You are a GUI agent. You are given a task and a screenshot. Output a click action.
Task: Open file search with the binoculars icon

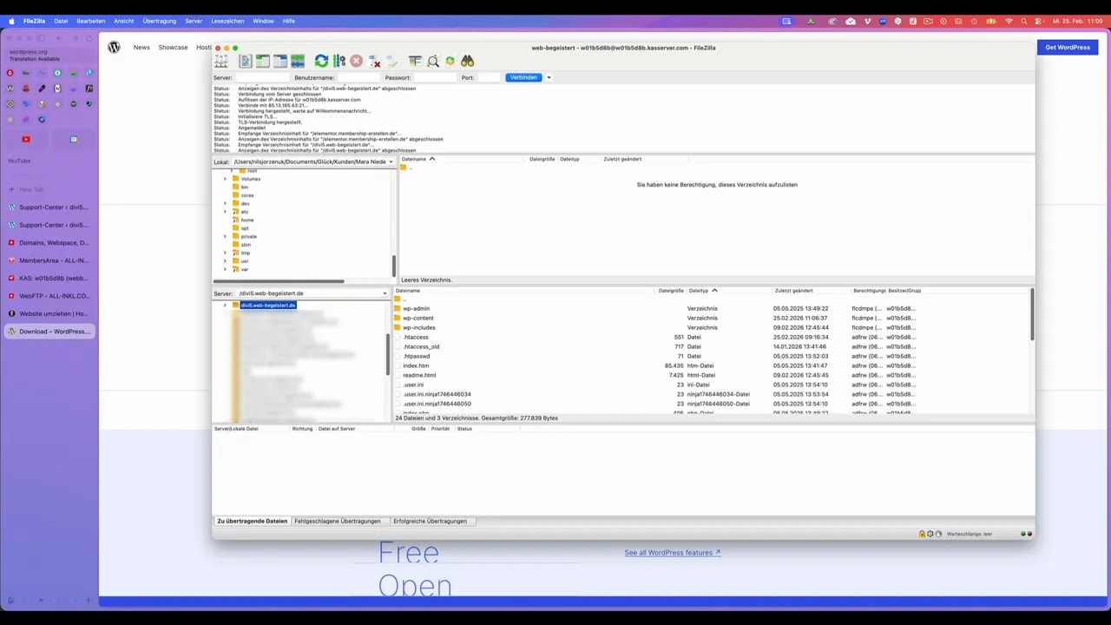click(467, 61)
